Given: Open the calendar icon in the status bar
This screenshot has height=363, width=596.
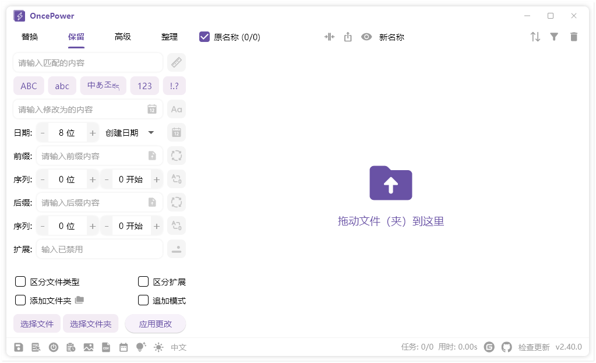Looking at the screenshot, I should 124,347.
